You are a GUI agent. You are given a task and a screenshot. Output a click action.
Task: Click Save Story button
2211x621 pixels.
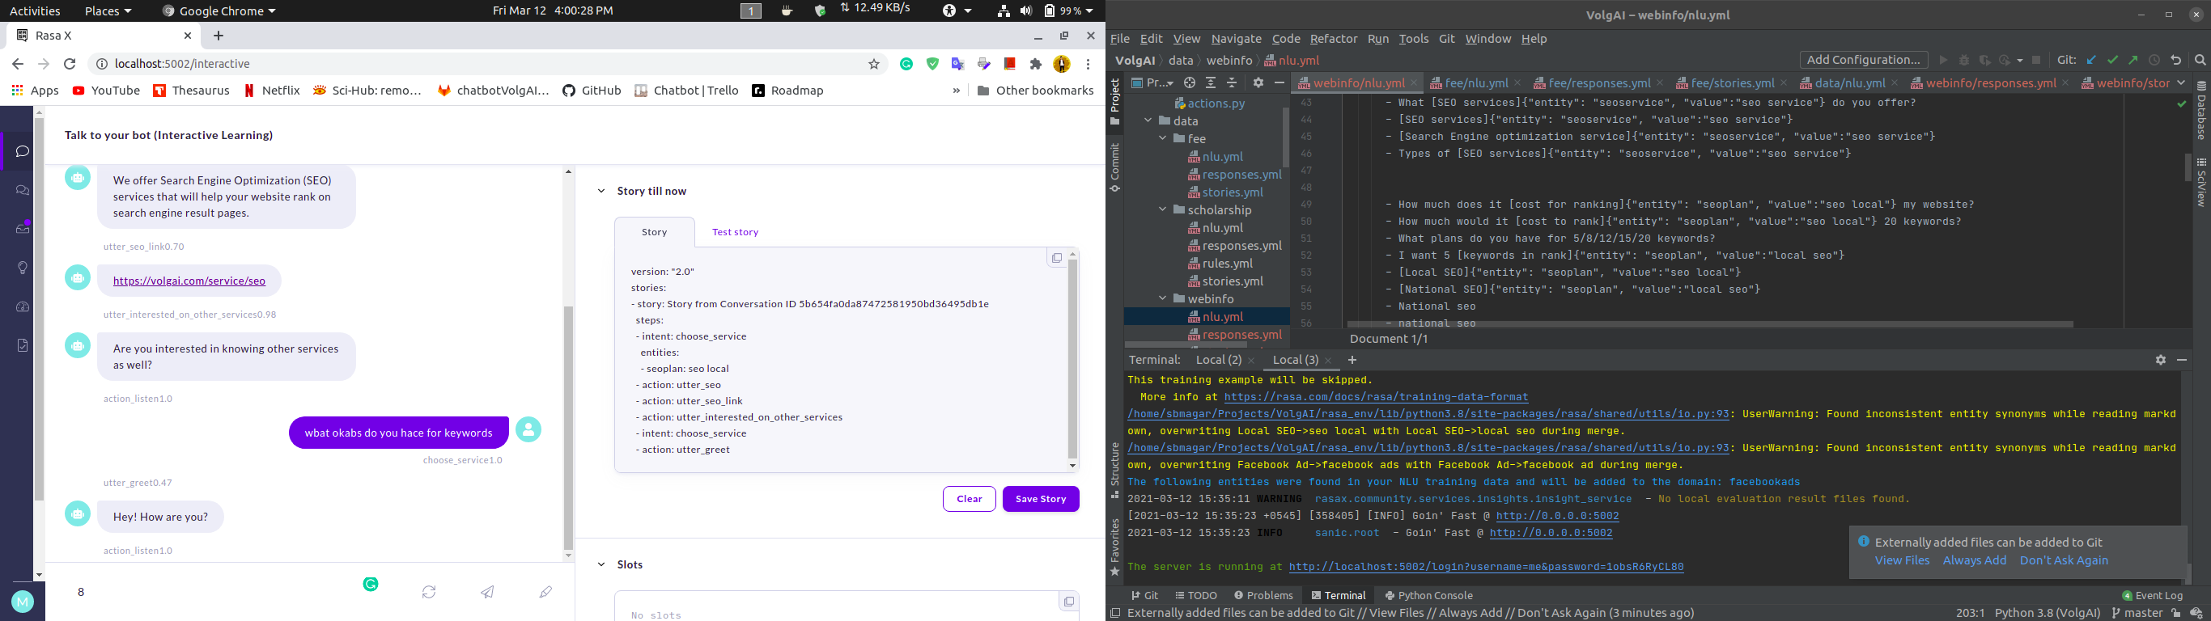click(x=1040, y=499)
